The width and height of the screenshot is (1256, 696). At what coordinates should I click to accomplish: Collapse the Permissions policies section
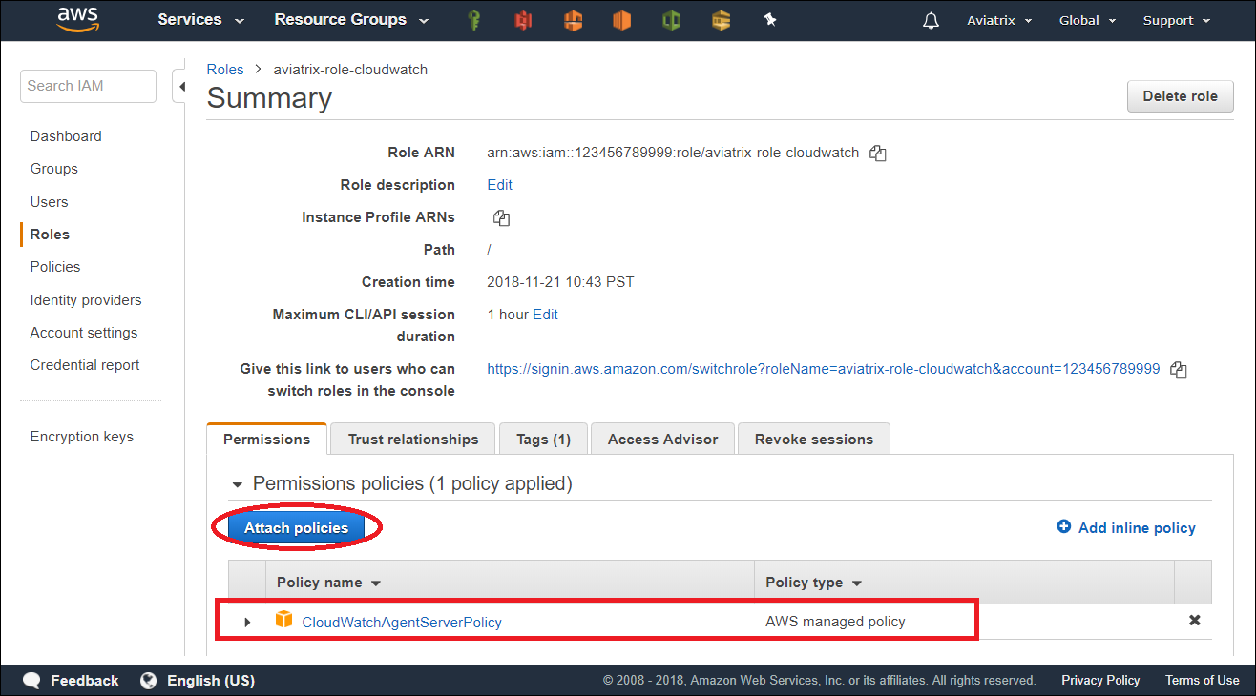[237, 483]
